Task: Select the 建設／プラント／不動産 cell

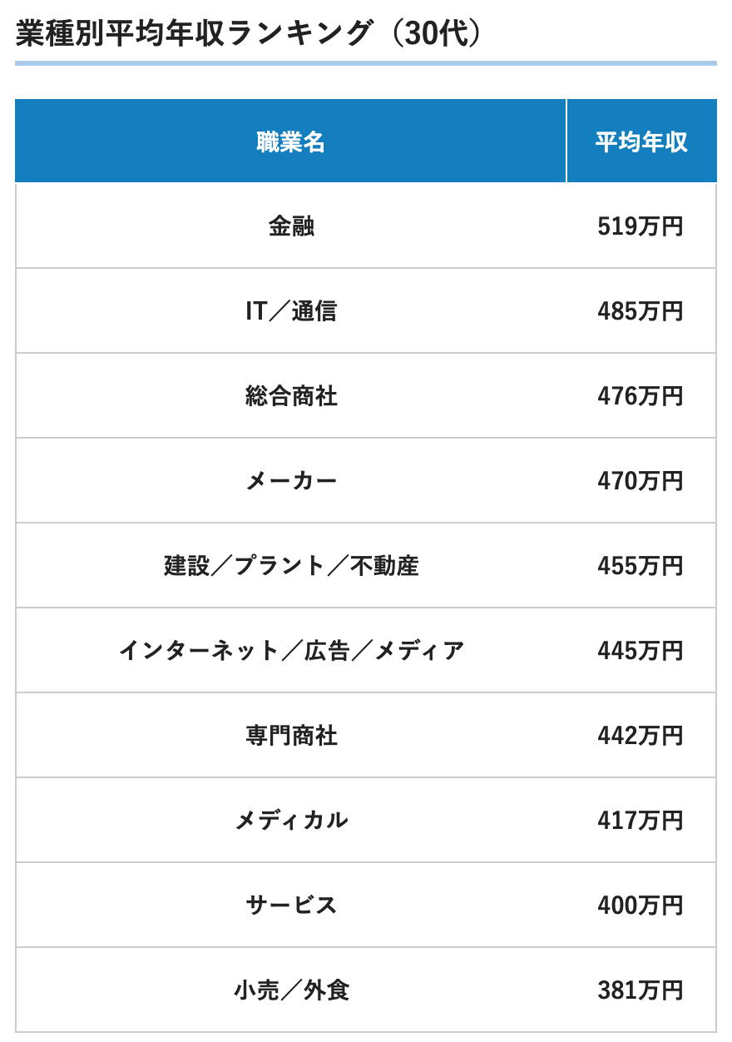Action: (290, 566)
